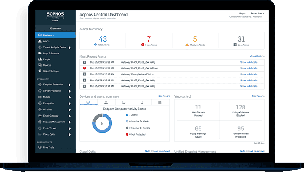The width and height of the screenshot is (304, 173).
Task: Expand the Server Protection arrow
Action: pyautogui.click(x=70, y=91)
